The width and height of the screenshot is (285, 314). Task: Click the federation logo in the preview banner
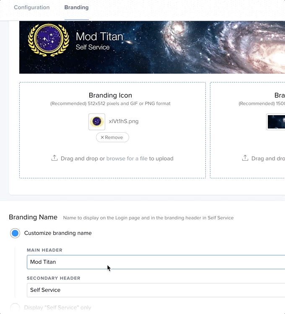[x=49, y=40]
